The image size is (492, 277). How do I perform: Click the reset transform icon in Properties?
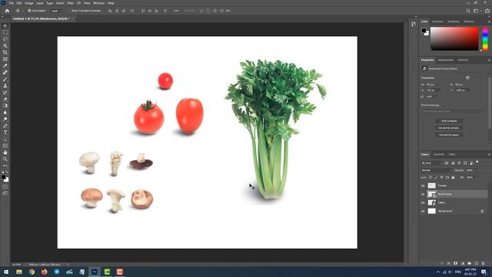pyautogui.click(x=467, y=78)
